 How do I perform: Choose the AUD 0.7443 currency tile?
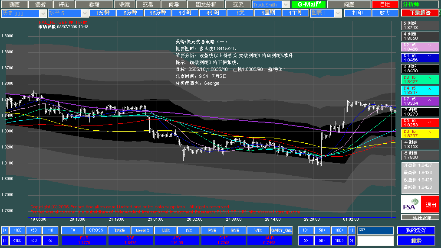click(270, 240)
